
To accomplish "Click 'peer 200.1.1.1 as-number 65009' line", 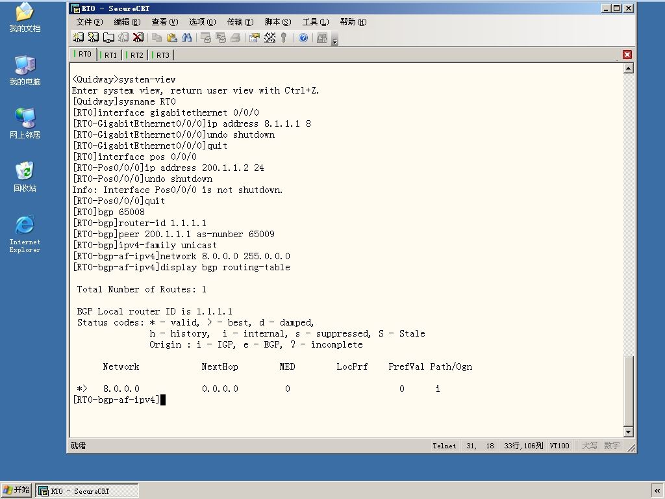I will (197, 234).
